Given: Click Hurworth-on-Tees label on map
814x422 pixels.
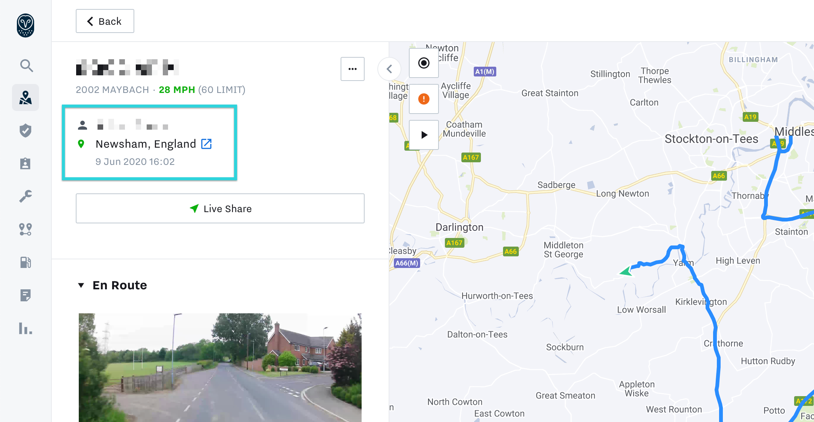Looking at the screenshot, I should coord(497,296).
